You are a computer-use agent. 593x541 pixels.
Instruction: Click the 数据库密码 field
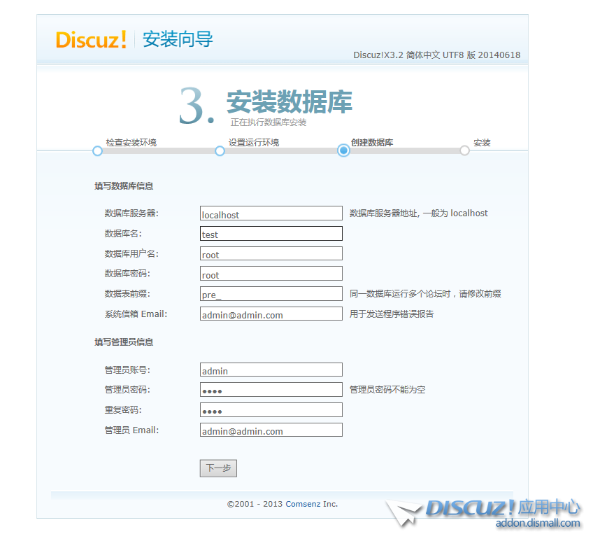tap(271, 274)
